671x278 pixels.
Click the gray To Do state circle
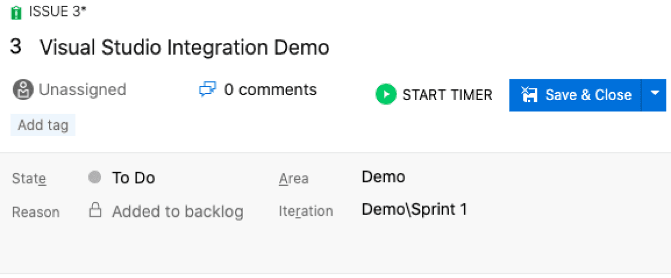tap(95, 177)
